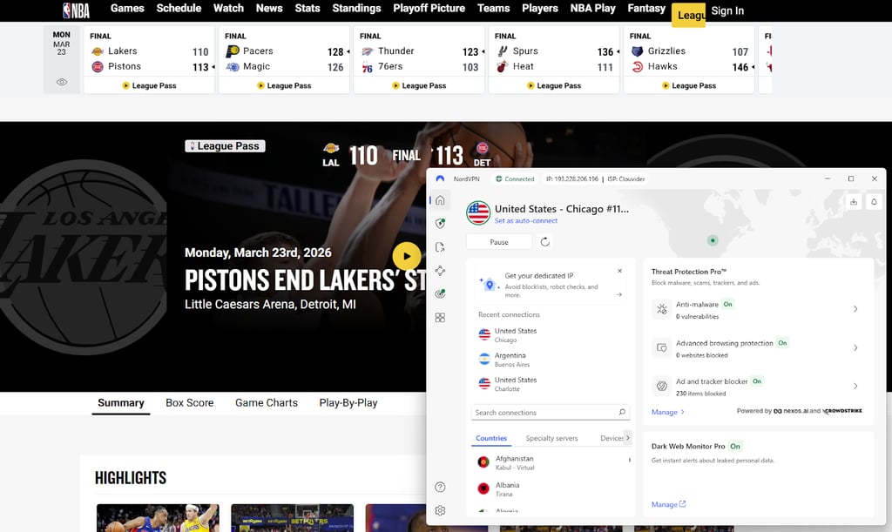Expand the Anti-malware row chevron

point(855,309)
